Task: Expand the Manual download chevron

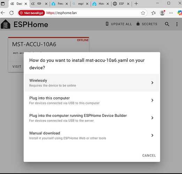Action: click(x=152, y=135)
